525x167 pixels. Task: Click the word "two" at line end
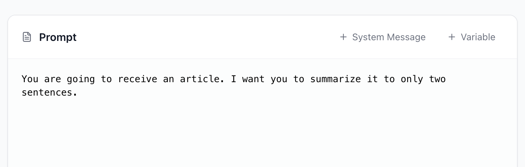coord(437,79)
